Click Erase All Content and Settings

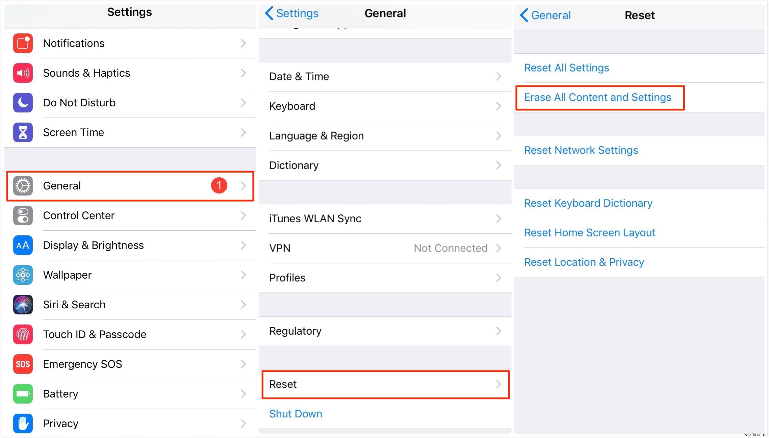coord(597,97)
